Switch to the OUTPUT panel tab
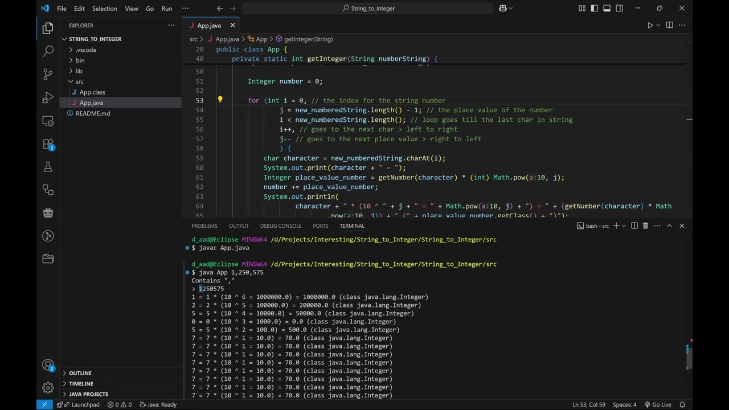Screen dimensions: 729x410 (x=239, y=226)
